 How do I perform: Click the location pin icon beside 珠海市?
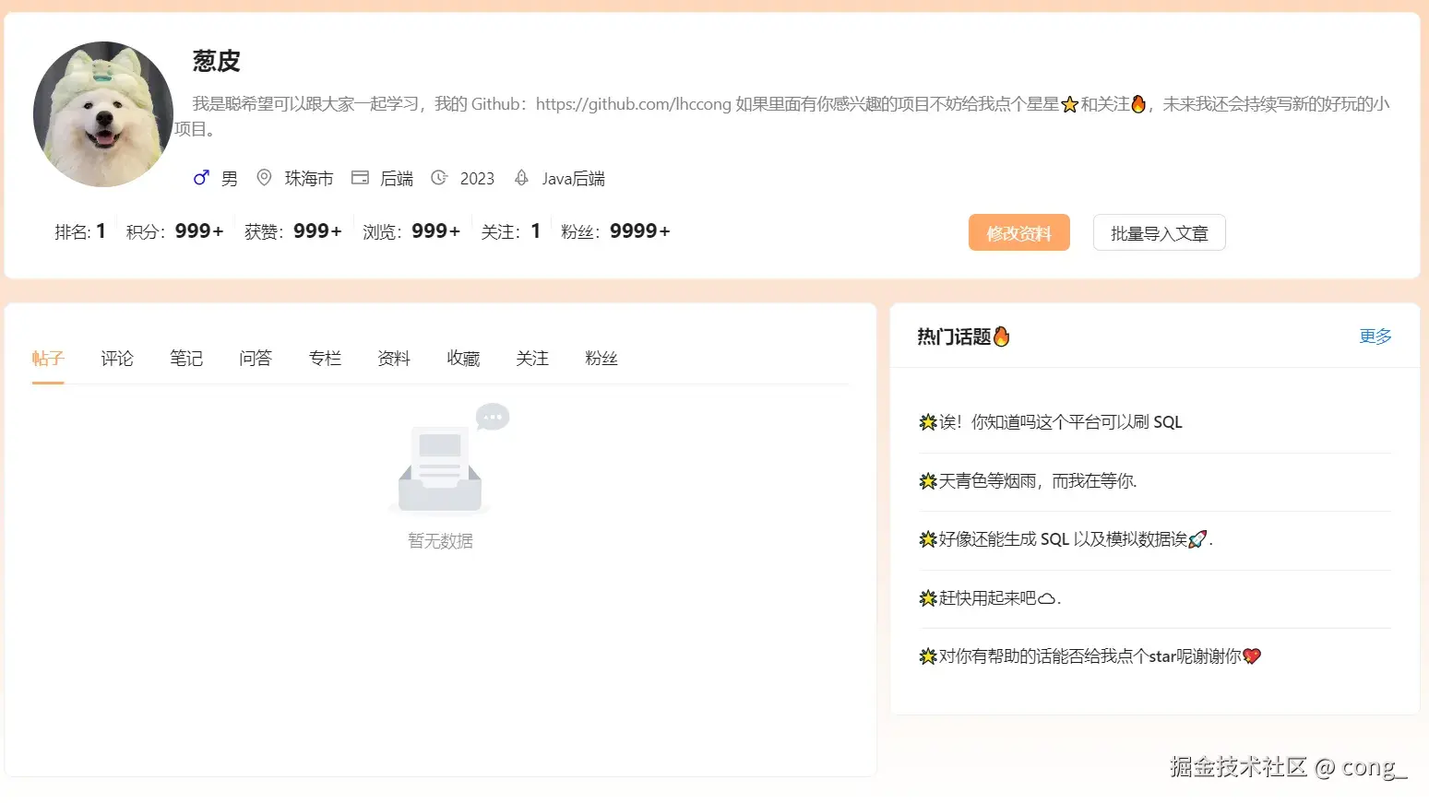coord(264,178)
